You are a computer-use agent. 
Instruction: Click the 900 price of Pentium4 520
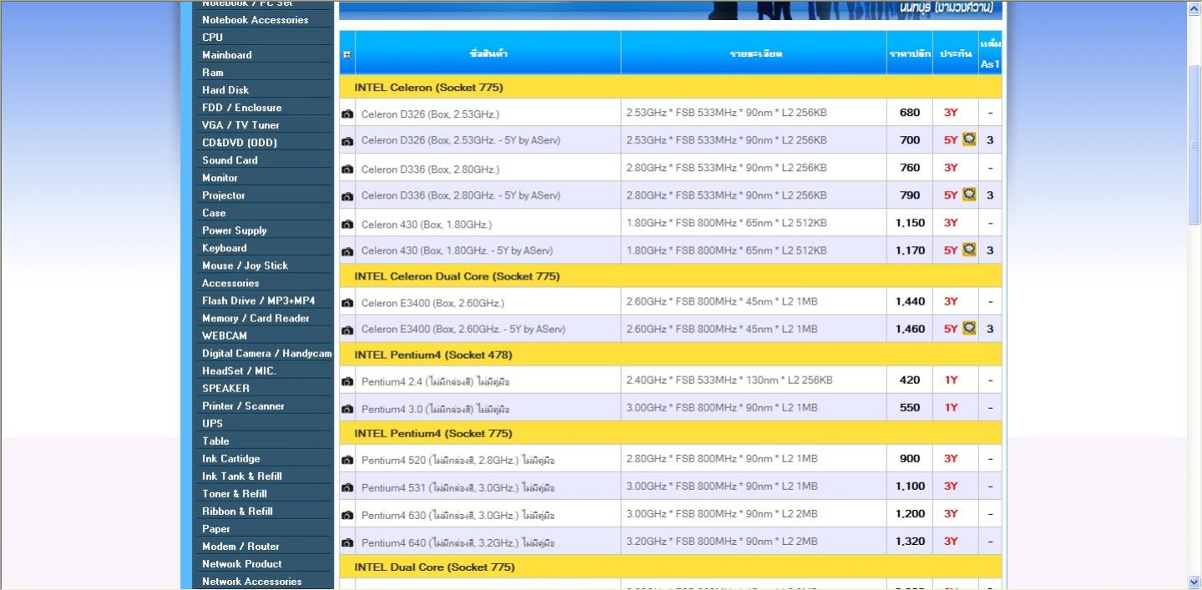tap(910, 458)
